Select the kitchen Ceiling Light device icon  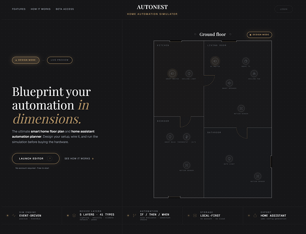point(189,73)
